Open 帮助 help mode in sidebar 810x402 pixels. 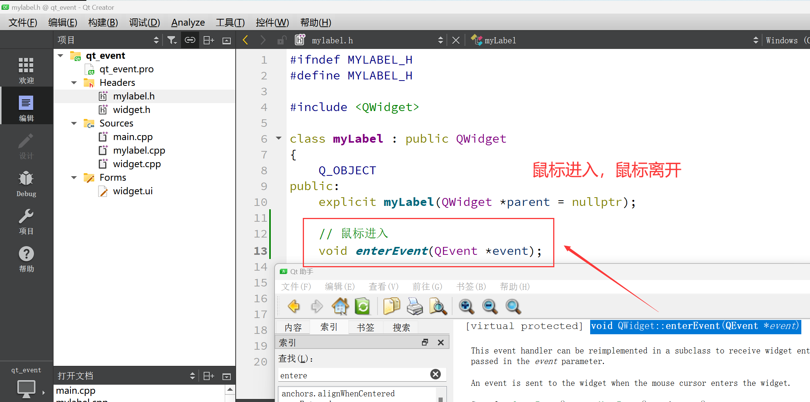tap(26, 259)
